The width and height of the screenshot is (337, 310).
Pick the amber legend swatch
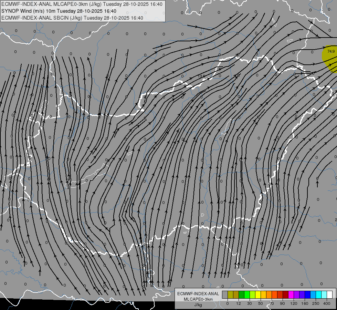pos(264,294)
